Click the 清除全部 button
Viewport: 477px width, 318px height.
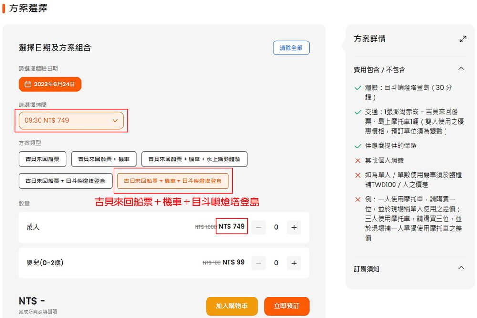pos(291,48)
